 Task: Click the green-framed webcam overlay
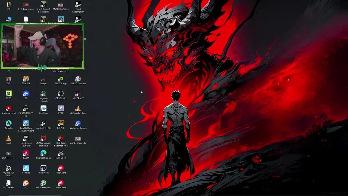pos(42,46)
